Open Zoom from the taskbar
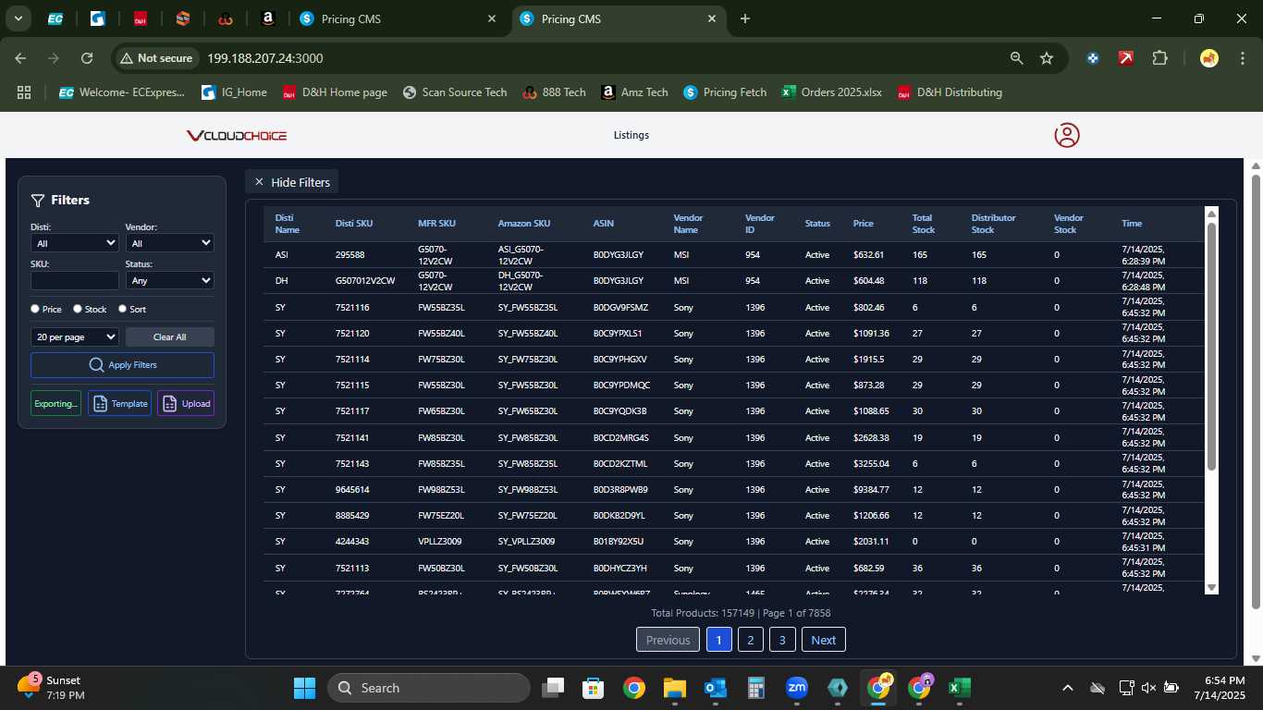 pyautogui.click(x=796, y=688)
